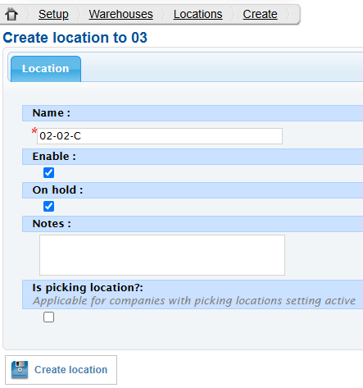
Task: Click the Notes: section label
Action: (52, 224)
